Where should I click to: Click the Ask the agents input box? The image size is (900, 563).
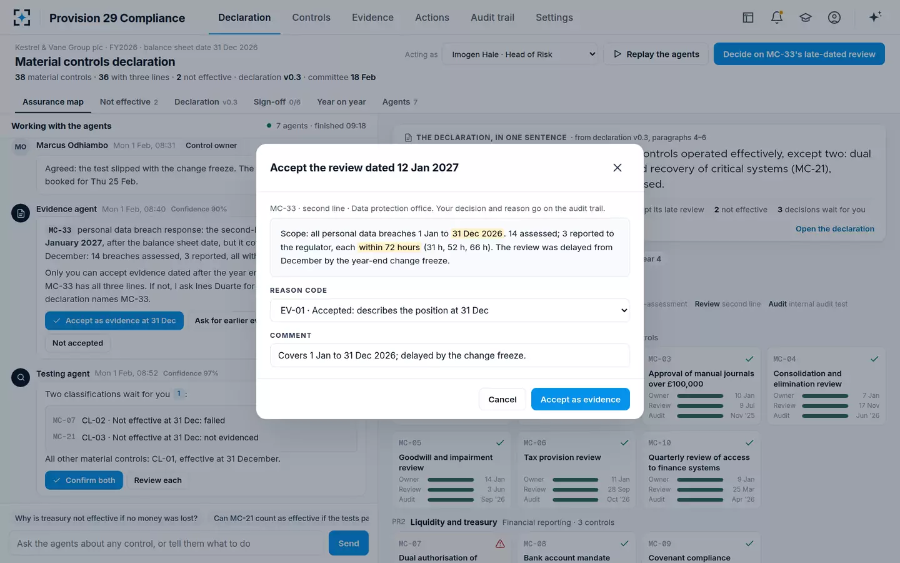pyautogui.click(x=166, y=544)
